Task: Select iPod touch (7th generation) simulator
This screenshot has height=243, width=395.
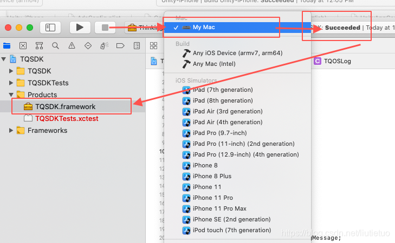Action: (237, 230)
